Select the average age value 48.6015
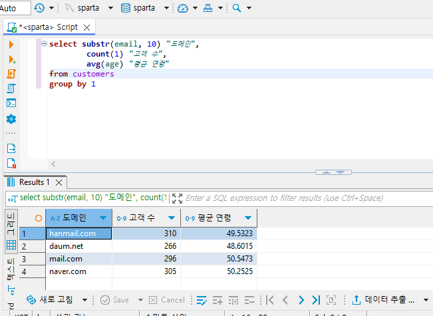This screenshot has height=316, width=433. tap(219, 246)
